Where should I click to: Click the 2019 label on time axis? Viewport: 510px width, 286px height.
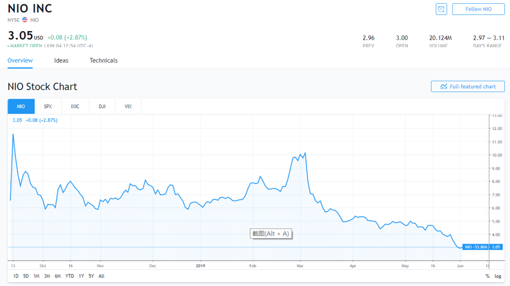[200, 266]
